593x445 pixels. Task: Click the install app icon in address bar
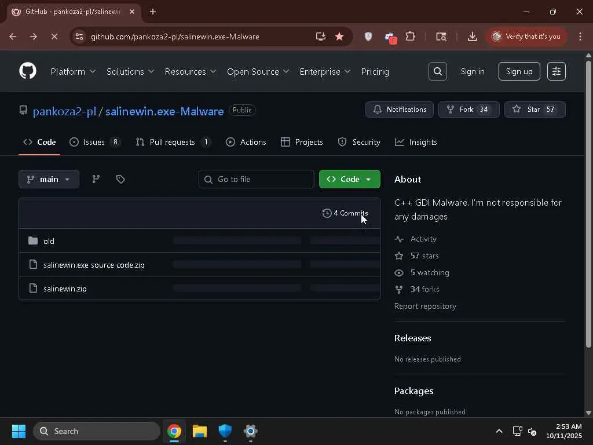[320, 37]
